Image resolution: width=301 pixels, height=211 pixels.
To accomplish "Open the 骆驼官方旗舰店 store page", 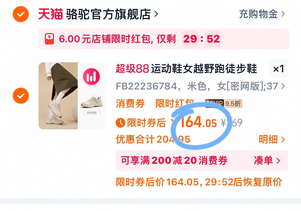I will [112, 14].
